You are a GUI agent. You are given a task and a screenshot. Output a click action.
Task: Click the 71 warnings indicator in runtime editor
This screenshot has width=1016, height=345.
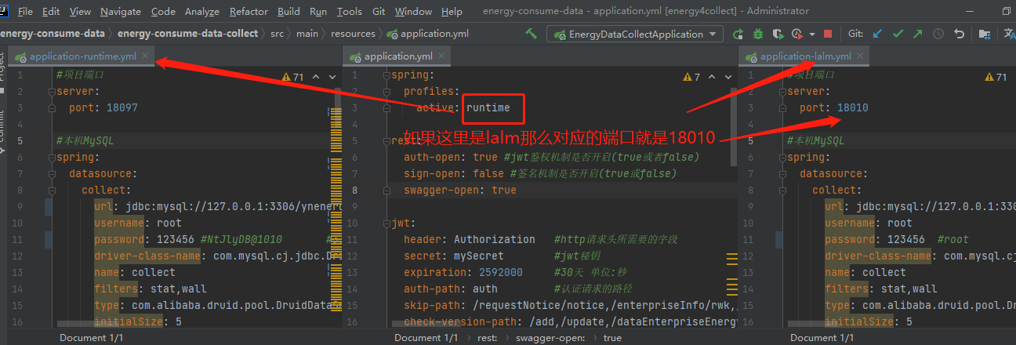[x=293, y=77]
